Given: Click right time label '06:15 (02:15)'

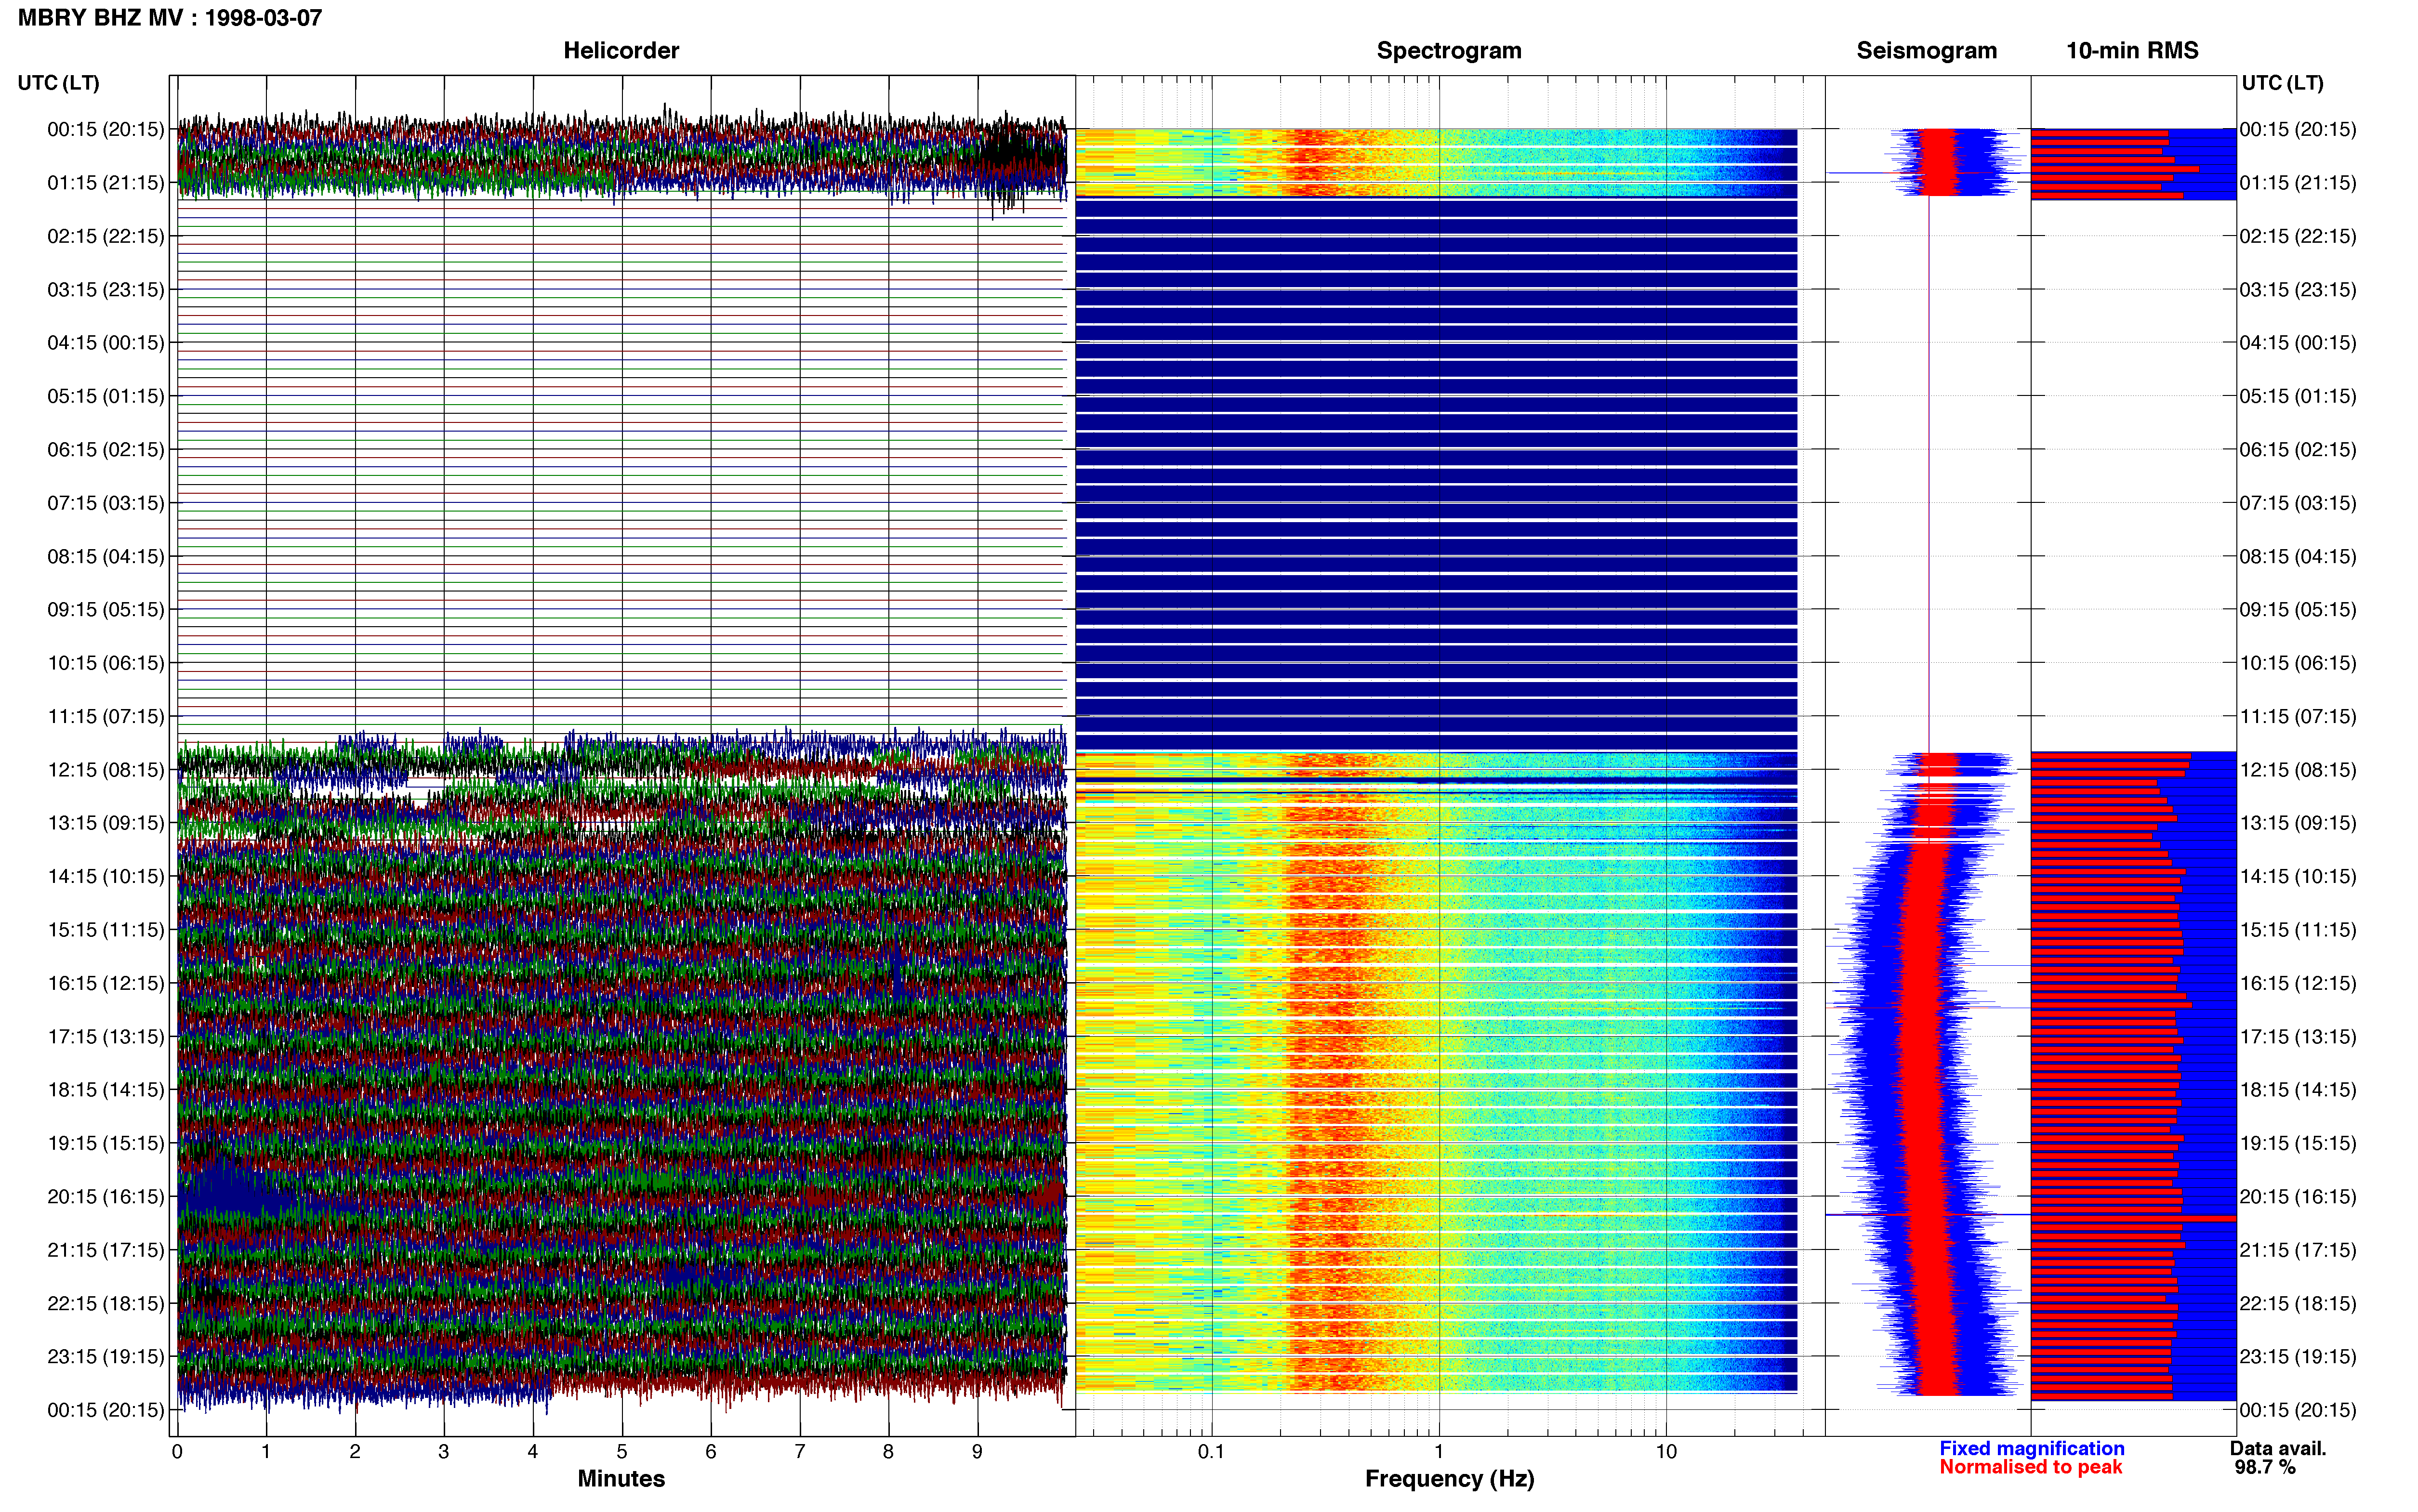Looking at the screenshot, I should click(x=2298, y=450).
